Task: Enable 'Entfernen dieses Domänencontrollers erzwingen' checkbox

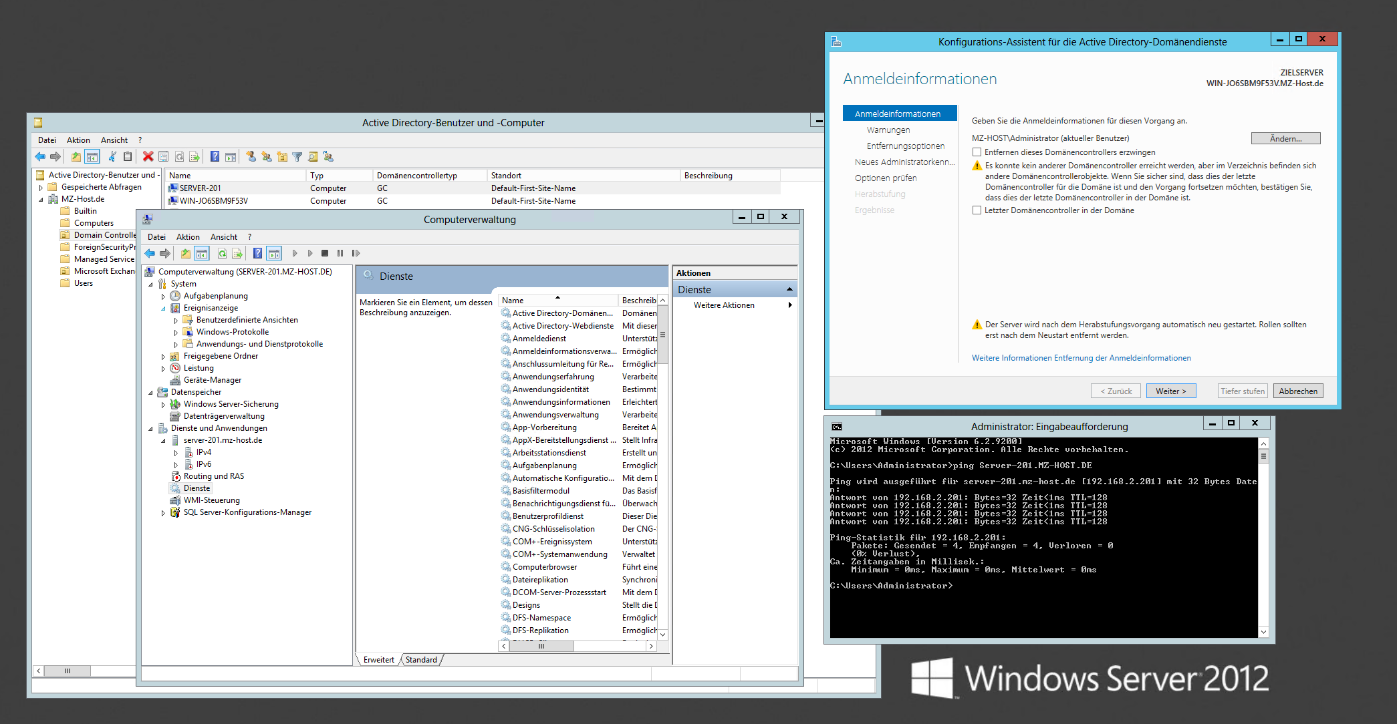Action: coord(977,152)
